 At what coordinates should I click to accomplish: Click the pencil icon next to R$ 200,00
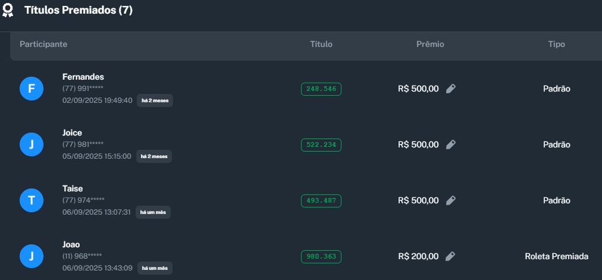tap(451, 256)
